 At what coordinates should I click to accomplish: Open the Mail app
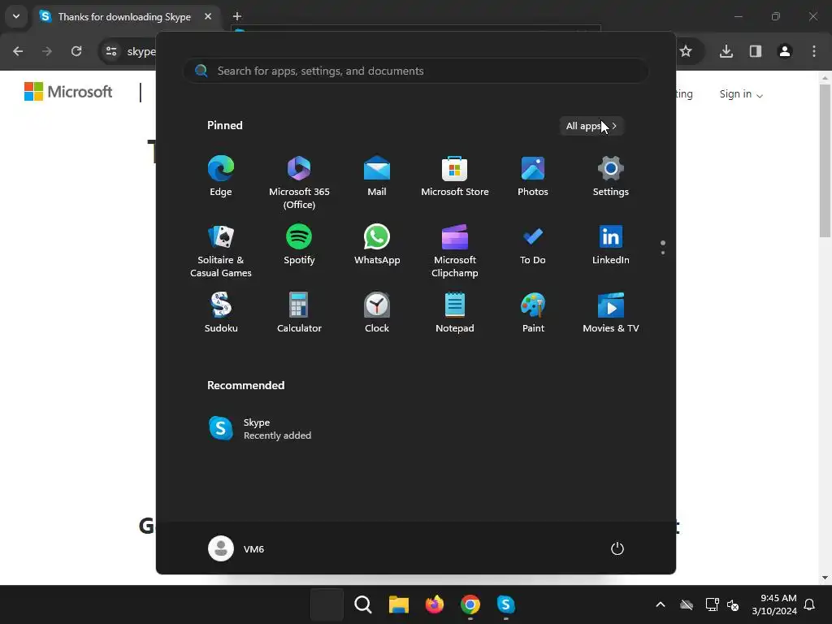click(x=377, y=175)
